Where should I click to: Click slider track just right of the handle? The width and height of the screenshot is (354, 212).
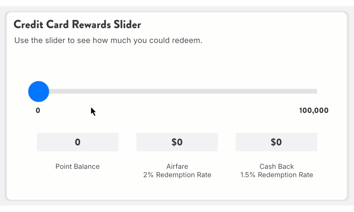tap(57, 91)
